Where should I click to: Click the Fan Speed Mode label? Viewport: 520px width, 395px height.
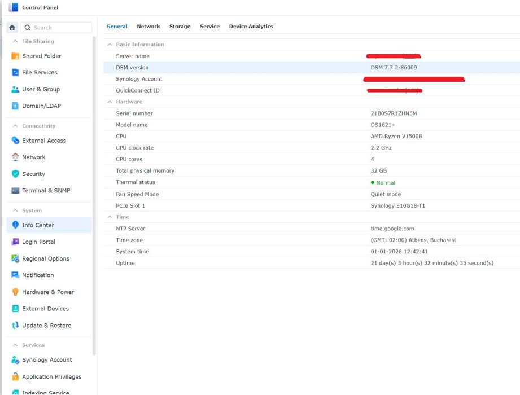tap(137, 194)
